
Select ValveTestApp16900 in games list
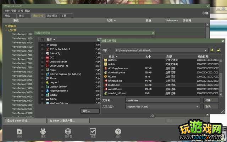click(x=22, y=47)
